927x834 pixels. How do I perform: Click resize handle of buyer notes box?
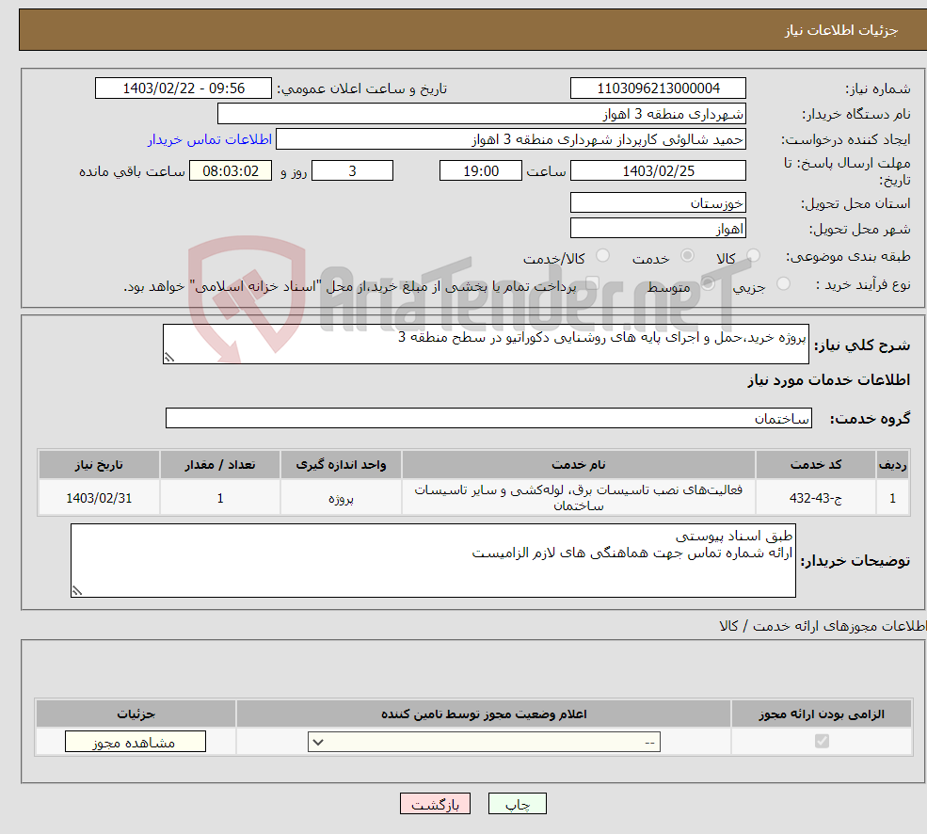click(77, 590)
